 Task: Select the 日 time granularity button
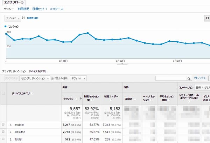point(207,18)
